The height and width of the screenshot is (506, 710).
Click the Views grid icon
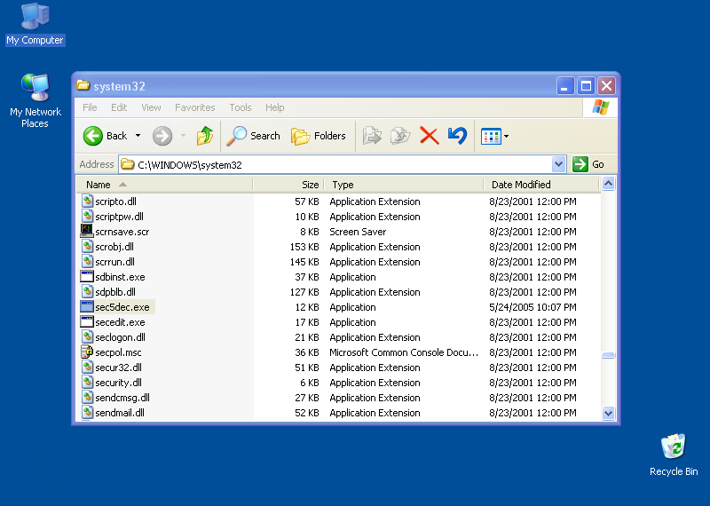coord(491,136)
